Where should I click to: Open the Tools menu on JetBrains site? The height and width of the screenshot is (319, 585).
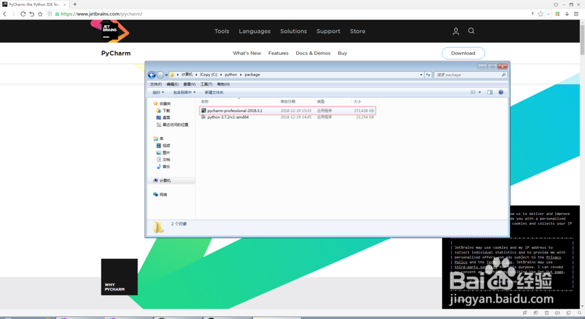[222, 32]
